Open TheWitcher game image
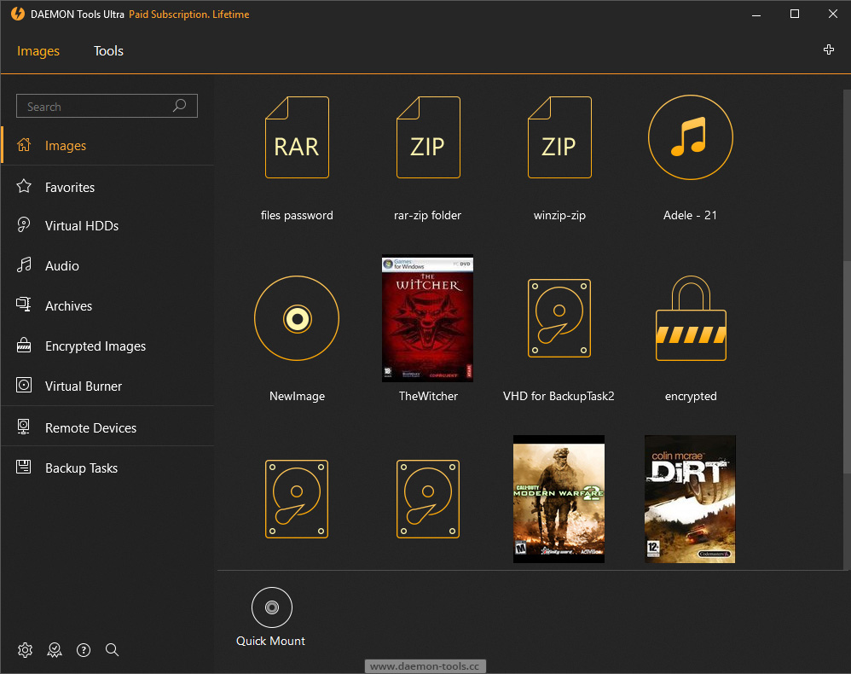This screenshot has width=851, height=674. click(427, 318)
